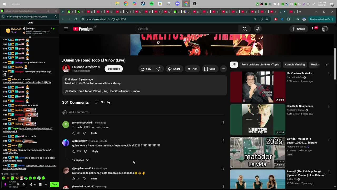Click the YouTube Premium logo
This screenshot has height=190, width=337.
[83, 29]
